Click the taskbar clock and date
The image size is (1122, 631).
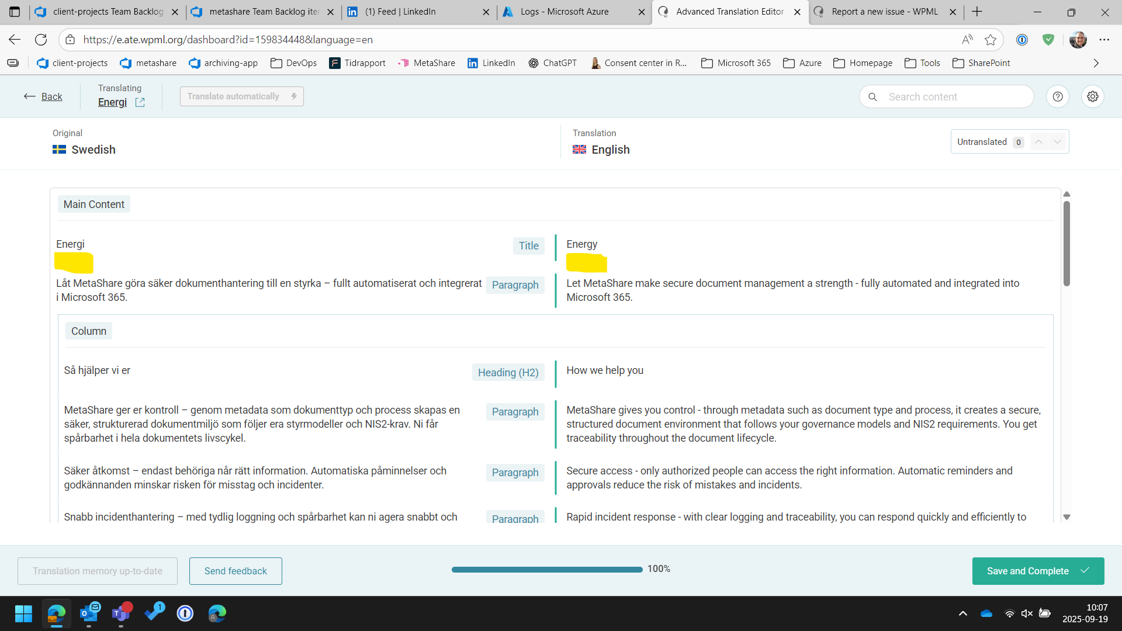(1085, 613)
